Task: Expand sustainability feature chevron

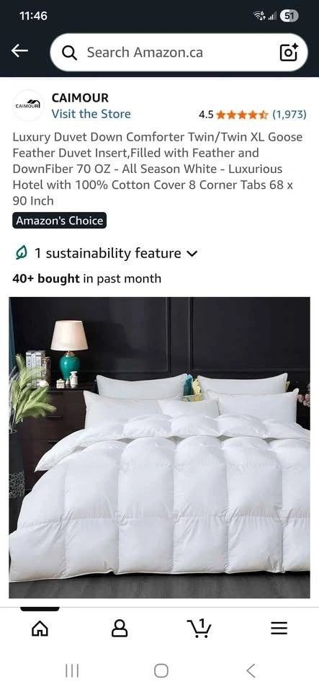Action: pyautogui.click(x=192, y=254)
